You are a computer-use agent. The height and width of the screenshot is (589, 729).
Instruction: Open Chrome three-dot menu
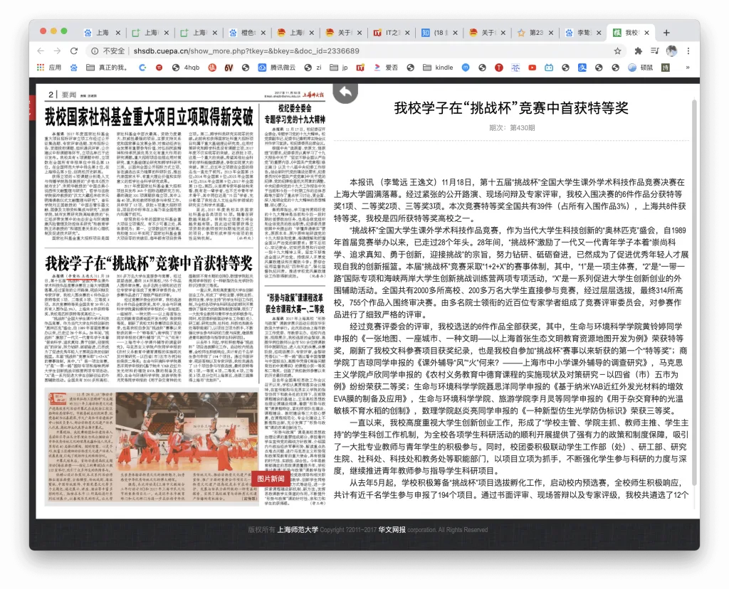(688, 51)
